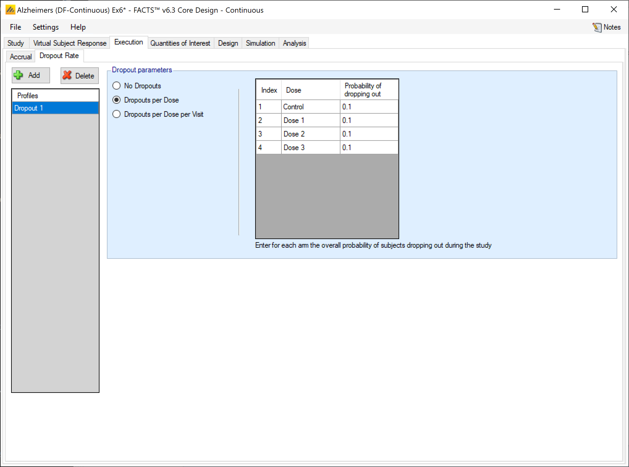Edit Dose 3 dropout probability cell
This screenshot has height=467, width=629.
[x=369, y=148]
